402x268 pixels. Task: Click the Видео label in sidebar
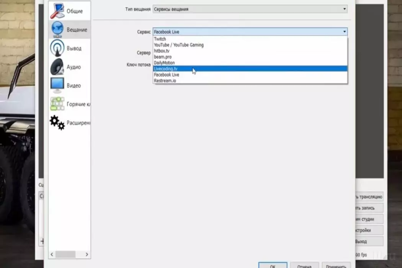[74, 85]
